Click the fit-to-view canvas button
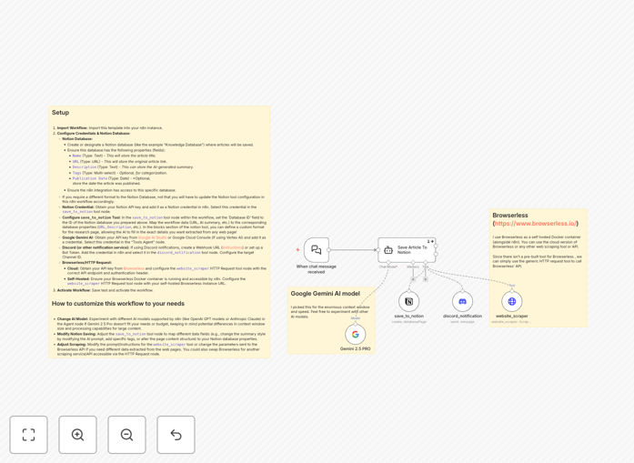 (x=29, y=435)
